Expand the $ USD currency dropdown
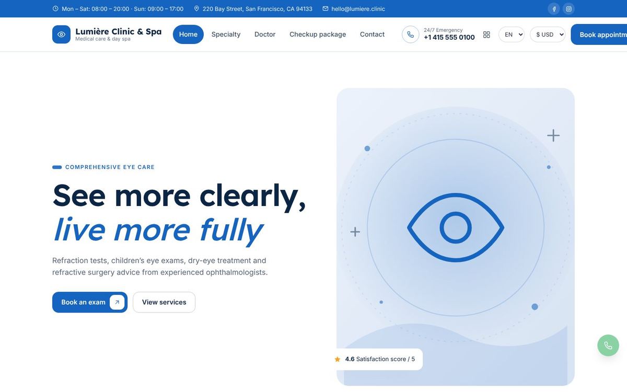The width and height of the screenshot is (627, 392). 548,34
